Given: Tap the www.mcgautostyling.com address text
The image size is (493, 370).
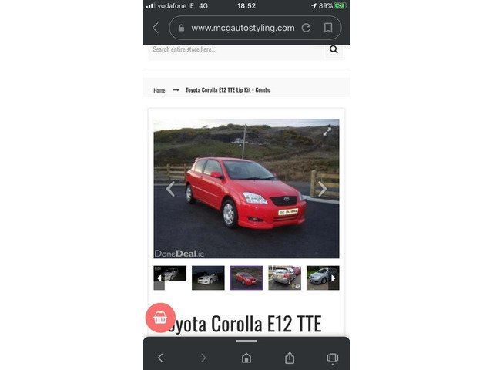Looking at the screenshot, I should coord(243,28).
